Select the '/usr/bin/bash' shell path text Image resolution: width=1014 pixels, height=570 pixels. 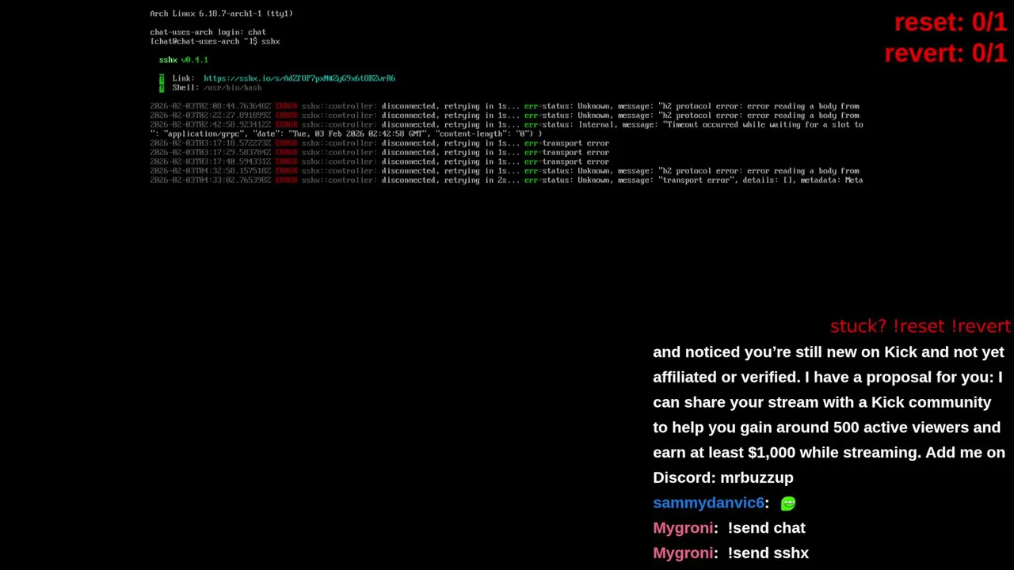click(x=232, y=88)
